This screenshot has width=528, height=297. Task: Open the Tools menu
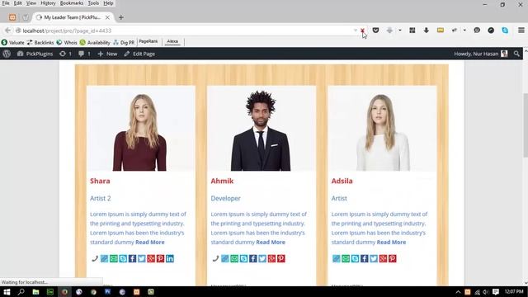(93, 3)
